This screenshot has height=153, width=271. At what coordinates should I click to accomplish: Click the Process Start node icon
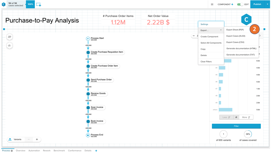point(88,39)
